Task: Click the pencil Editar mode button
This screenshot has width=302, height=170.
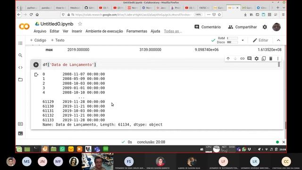Action: click(260, 40)
